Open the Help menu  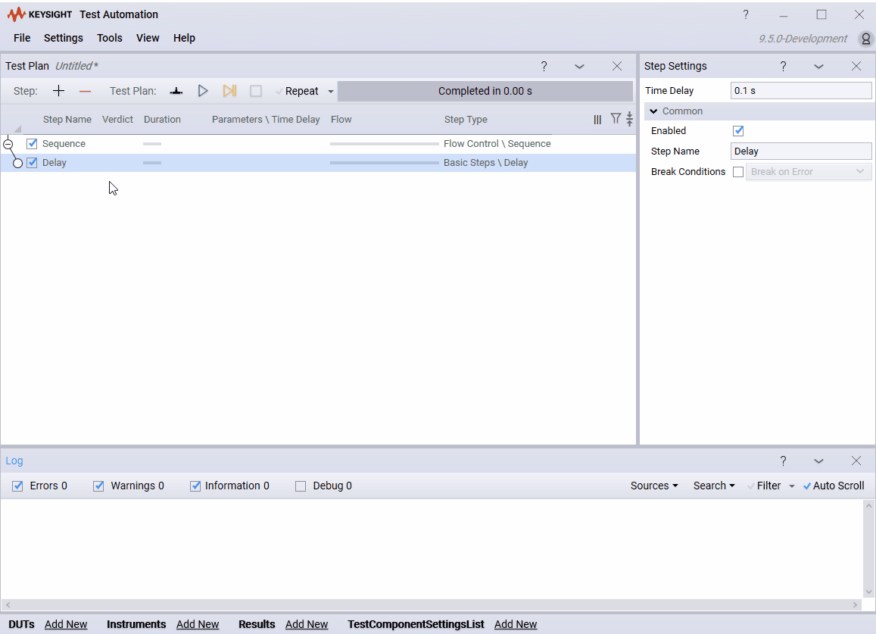tap(184, 38)
